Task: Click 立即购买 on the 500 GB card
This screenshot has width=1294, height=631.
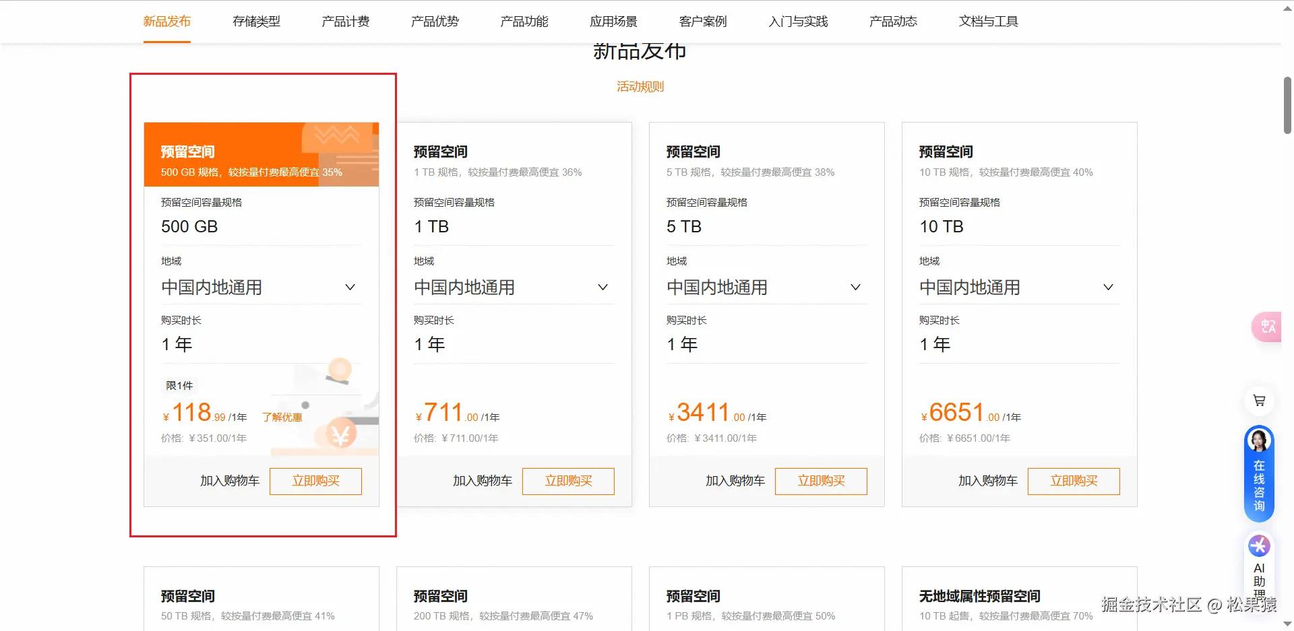Action: [x=315, y=481]
